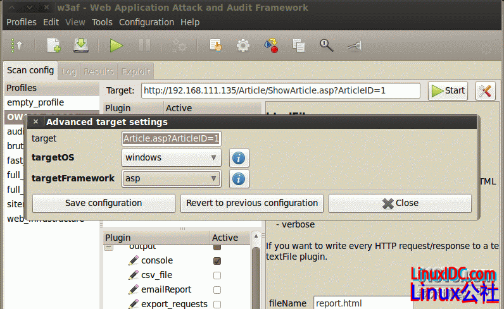504x309 pixels.
Task: Click the new profile toolbar icon
Action: coord(53,45)
